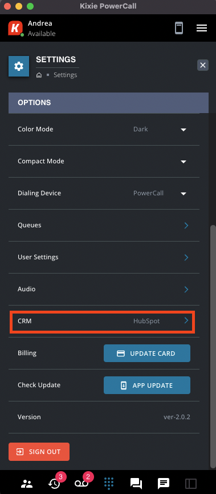
Task: Click the mobile phone icon in header
Action: click(179, 28)
